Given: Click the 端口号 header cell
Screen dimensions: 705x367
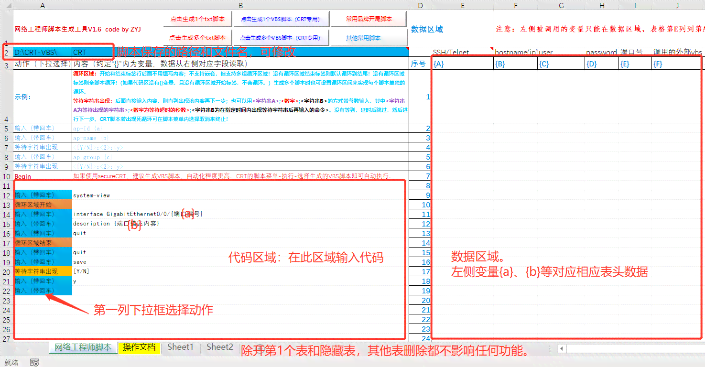Looking at the screenshot, I should pos(635,53).
